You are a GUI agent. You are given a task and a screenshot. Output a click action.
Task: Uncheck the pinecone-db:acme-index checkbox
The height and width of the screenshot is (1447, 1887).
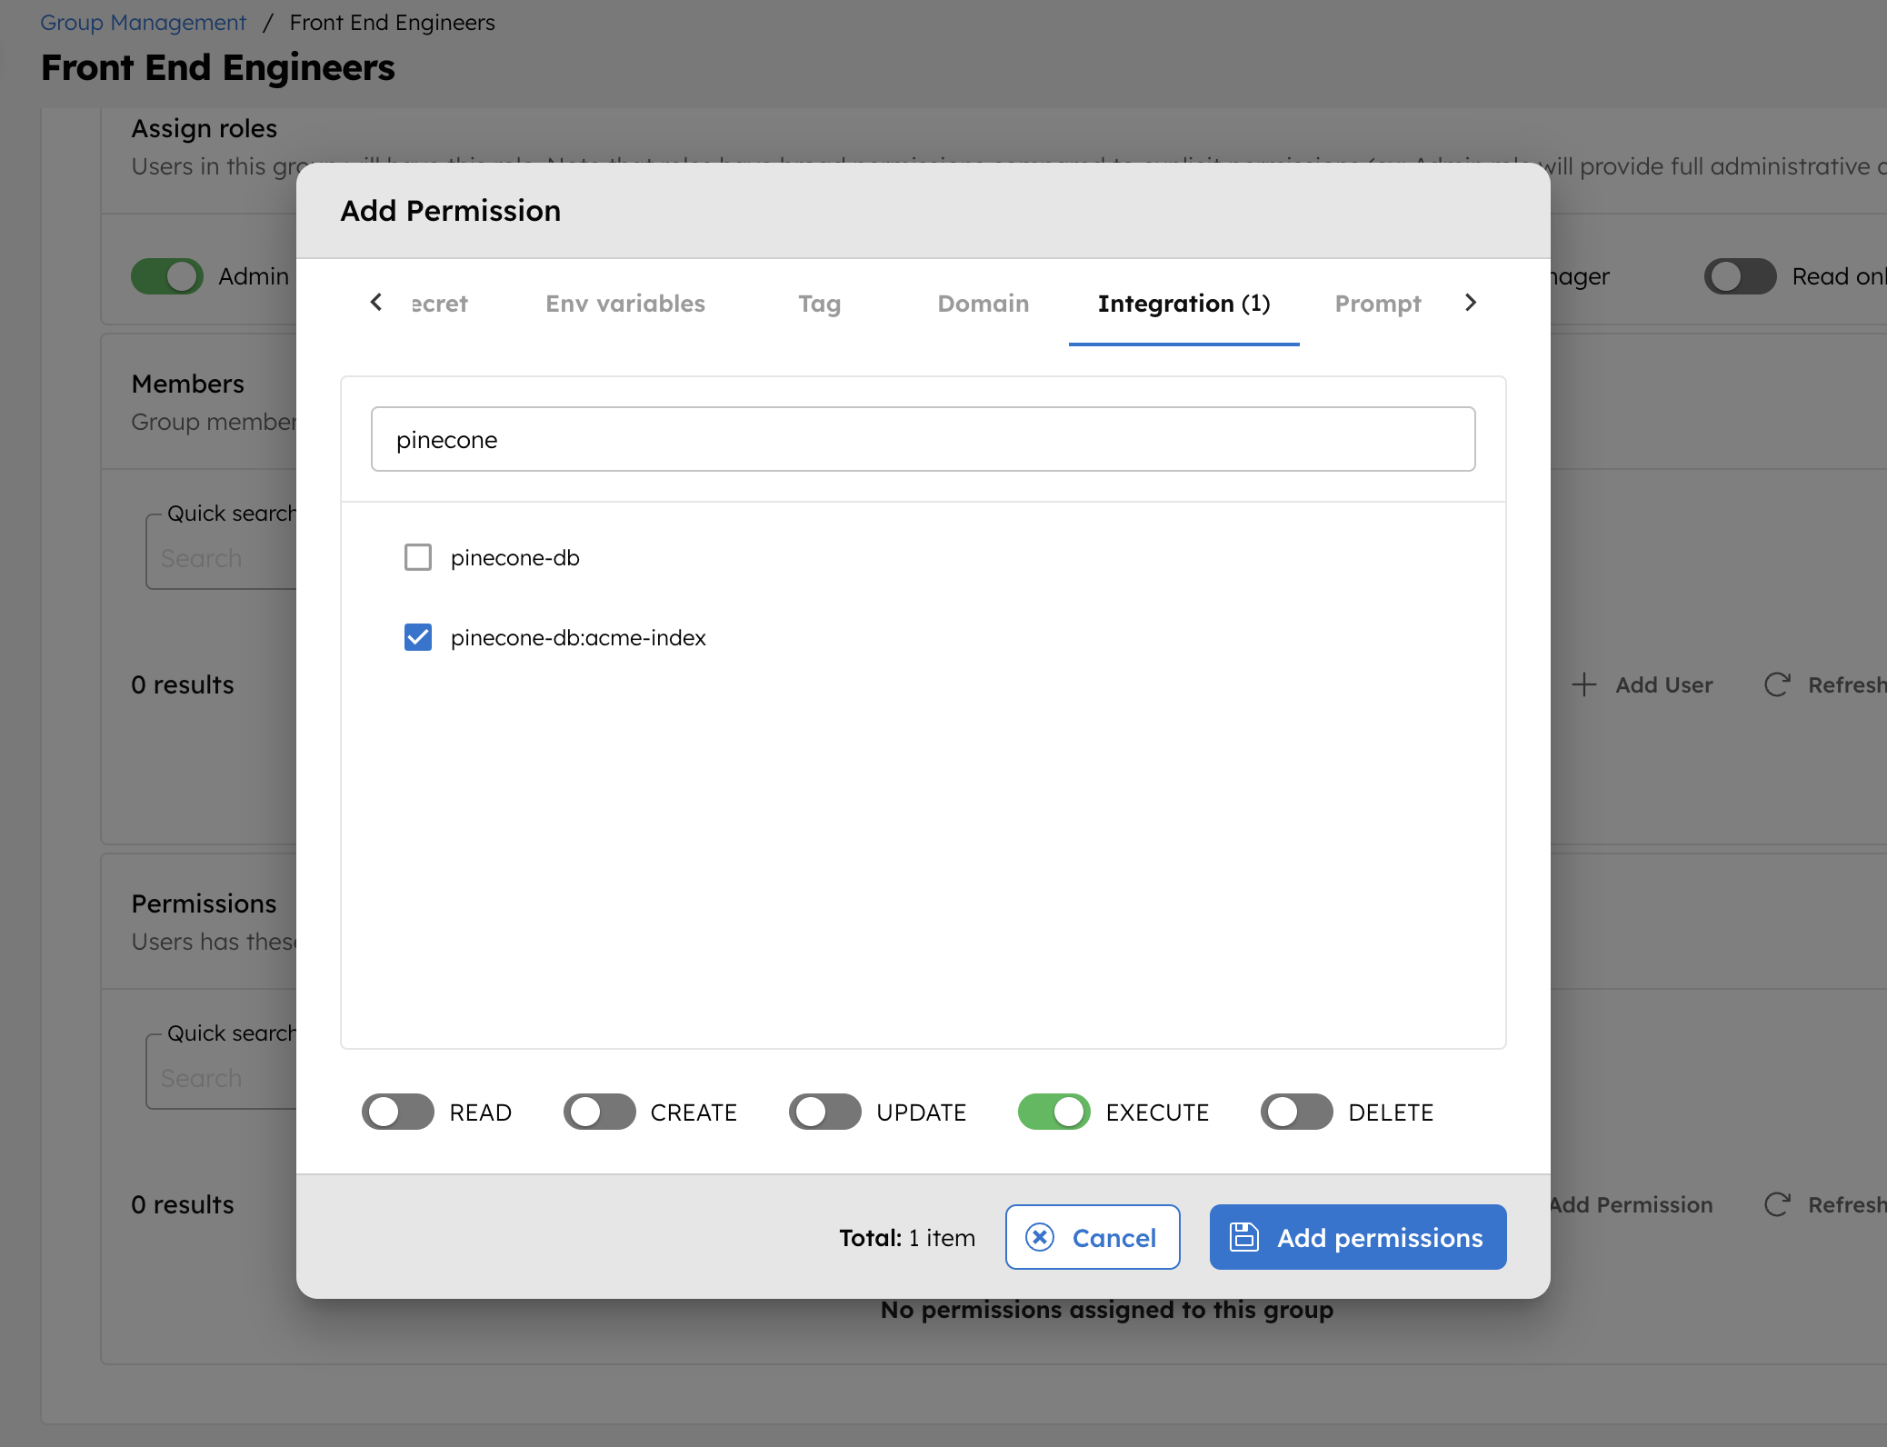[419, 637]
